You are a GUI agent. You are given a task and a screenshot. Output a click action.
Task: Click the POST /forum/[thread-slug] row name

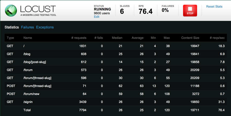click(x=37, y=86)
